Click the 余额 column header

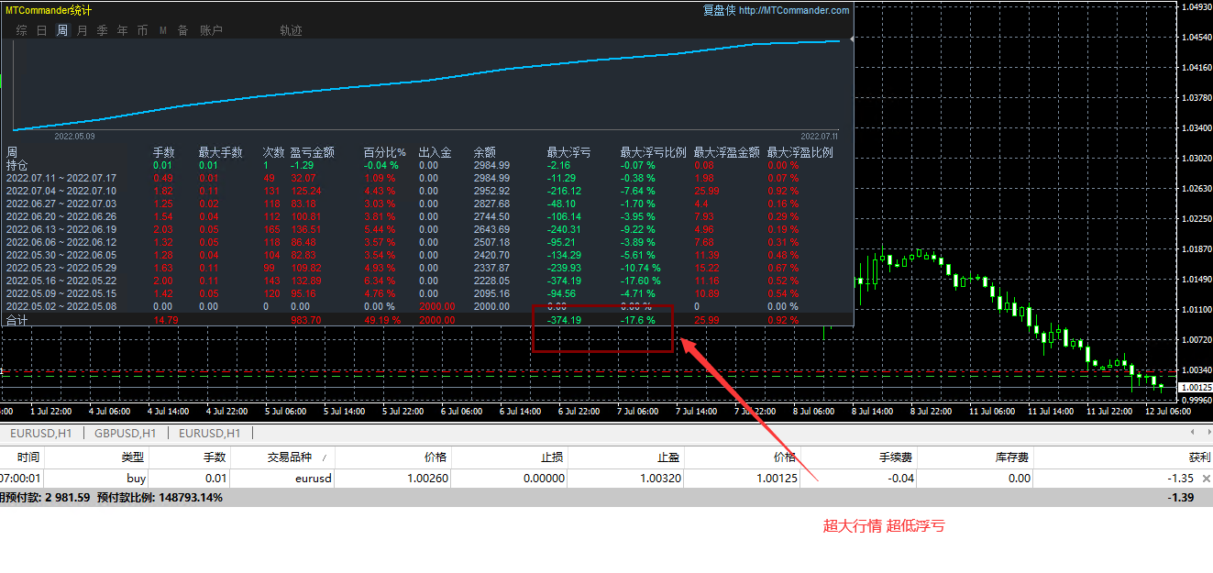(x=484, y=152)
